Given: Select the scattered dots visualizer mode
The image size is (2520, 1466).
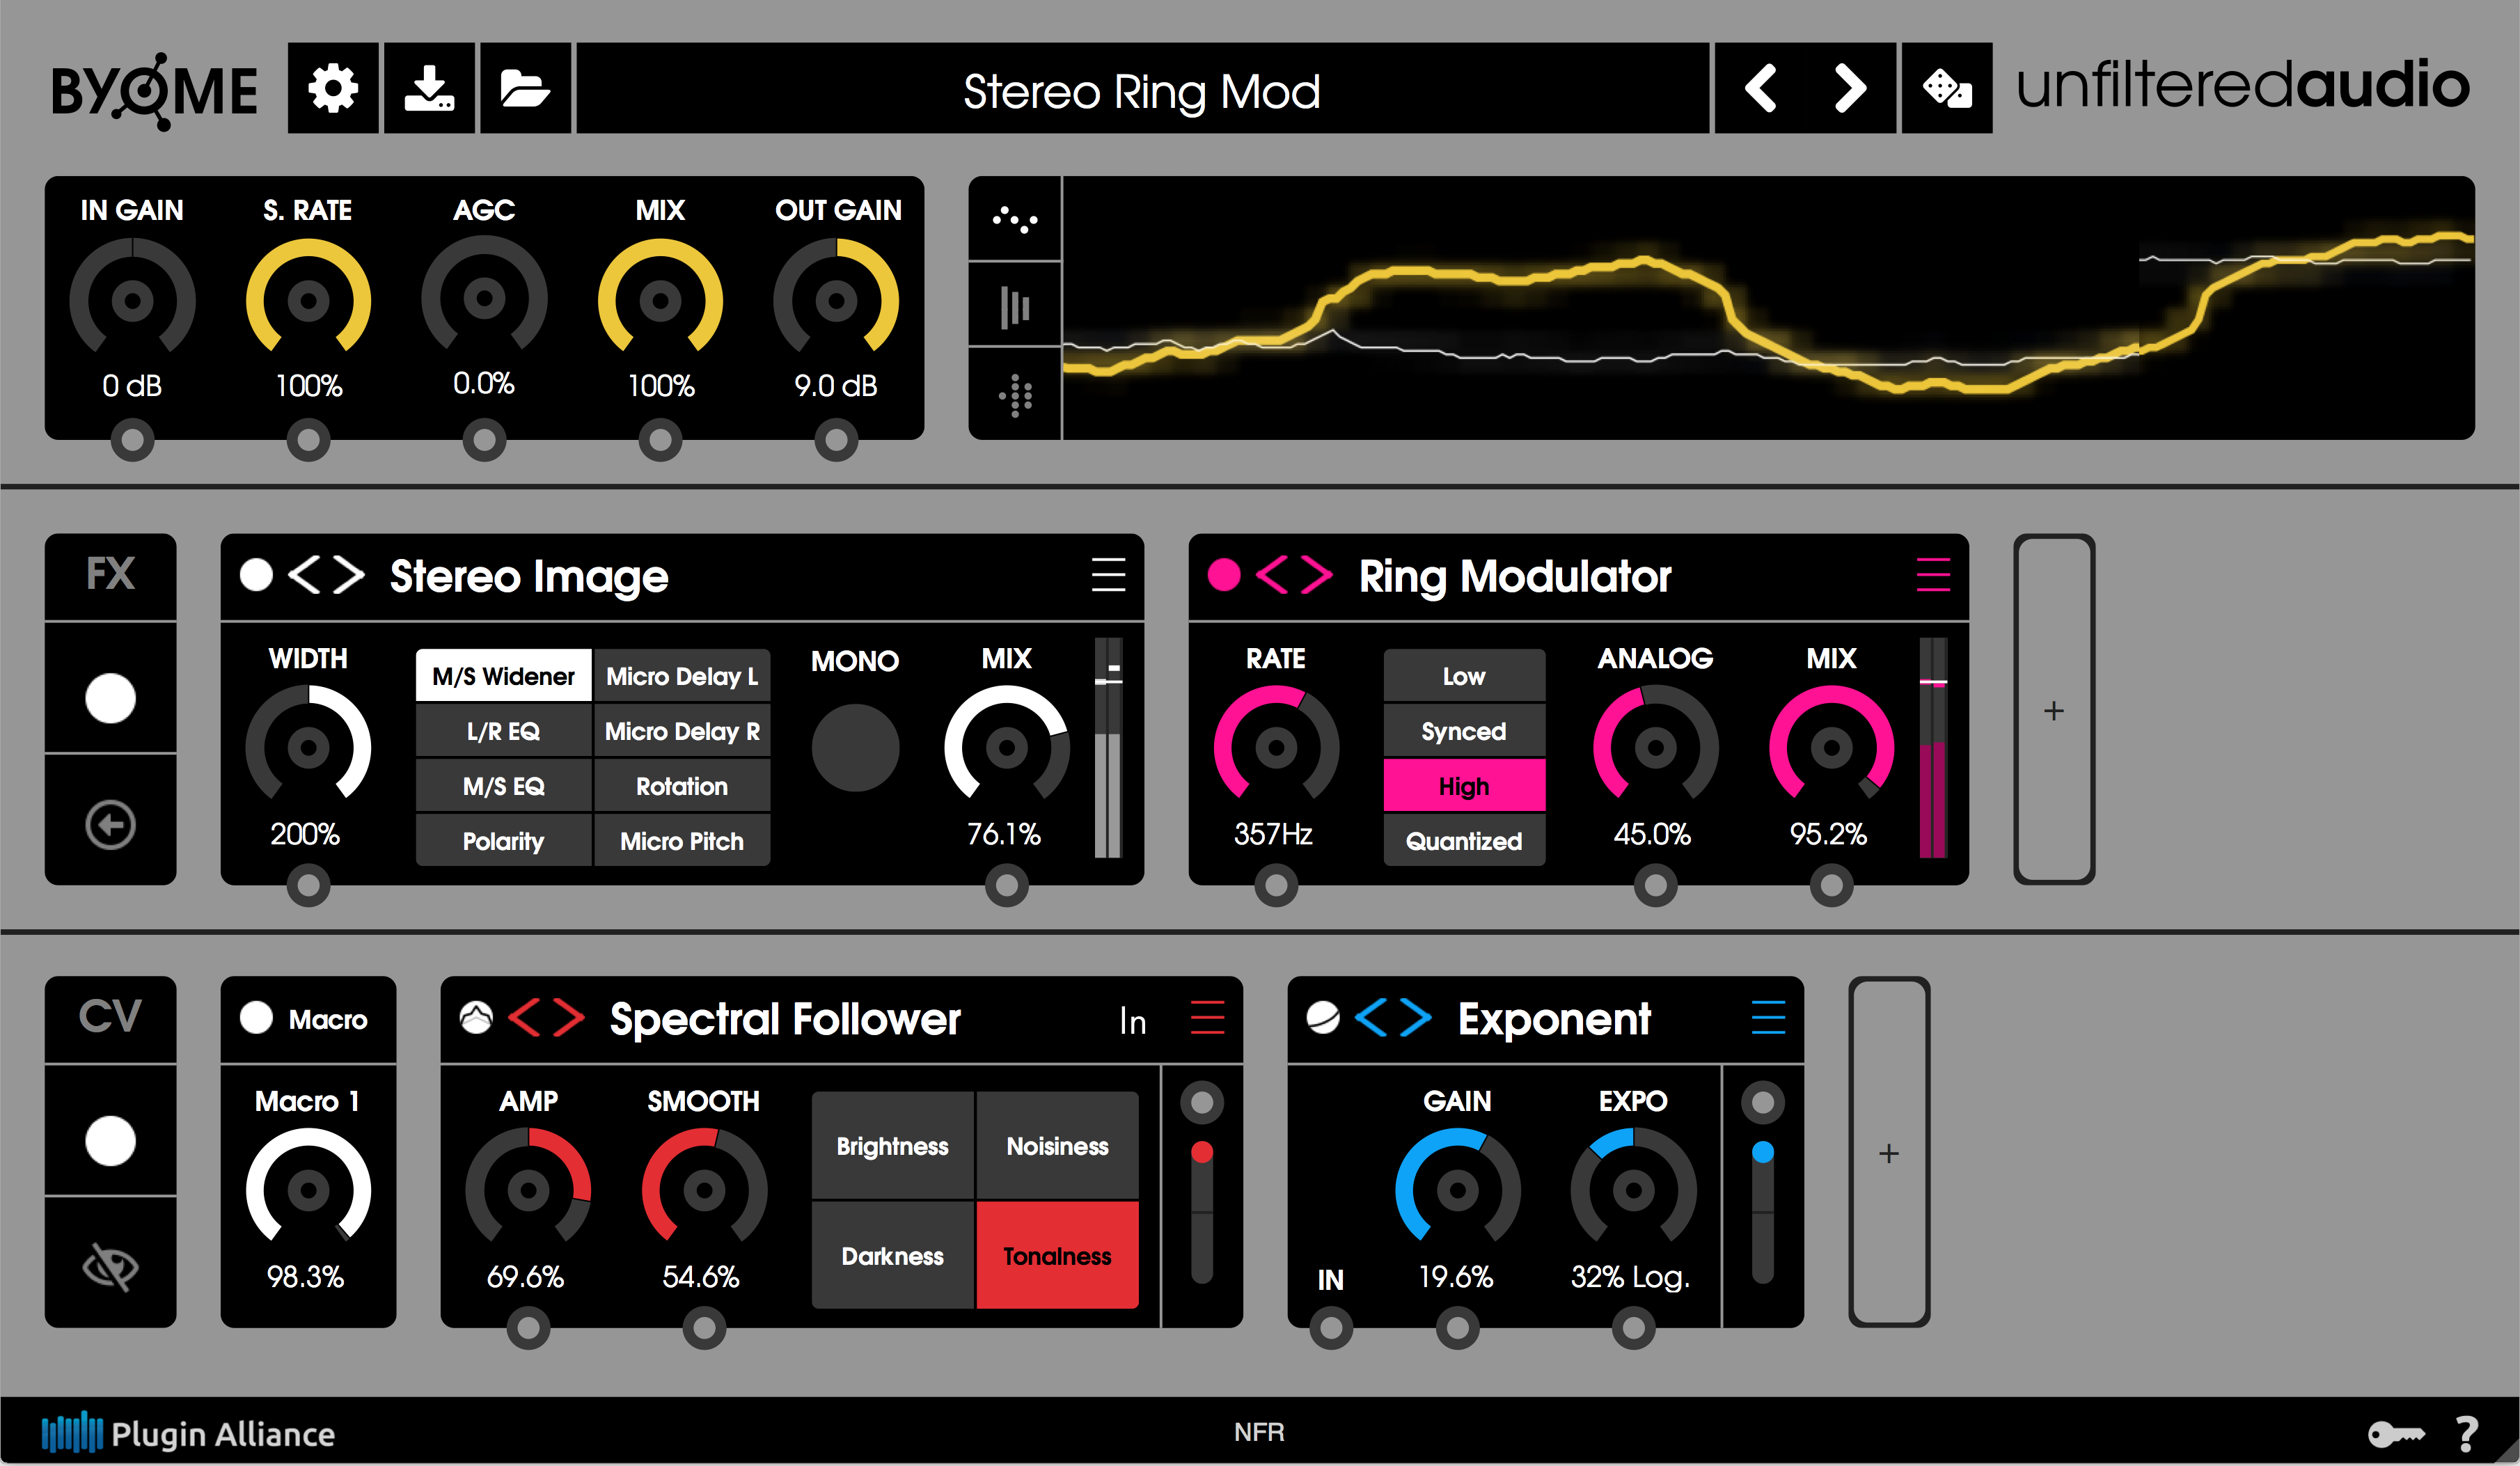Looking at the screenshot, I should tap(1015, 219).
